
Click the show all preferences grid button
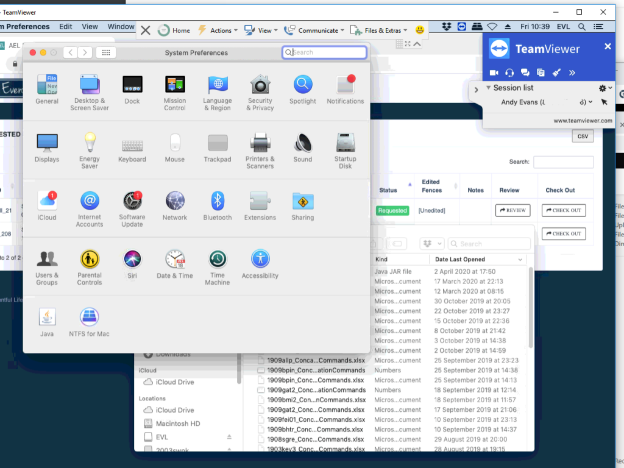click(105, 53)
